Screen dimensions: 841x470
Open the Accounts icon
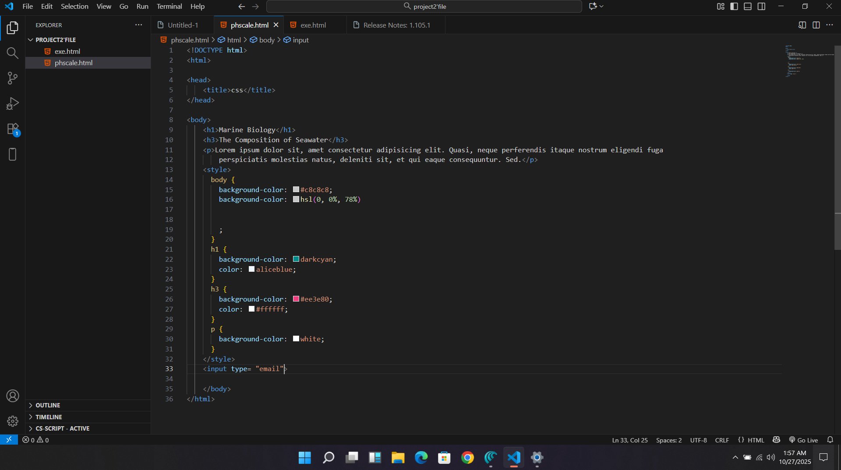pos(12,396)
